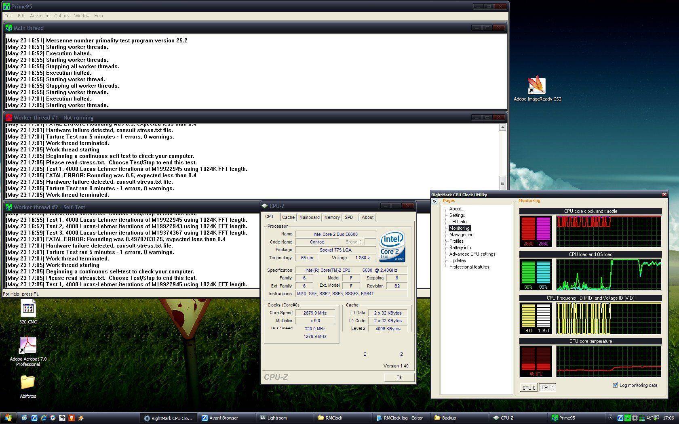Click the Worker thread #1 scrollbar thumb
This screenshot has height=424, width=679.
(502, 183)
